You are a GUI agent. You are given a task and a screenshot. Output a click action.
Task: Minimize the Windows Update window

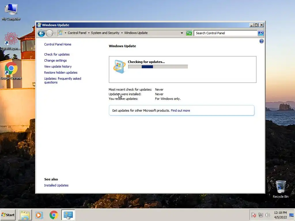(x=251, y=25)
